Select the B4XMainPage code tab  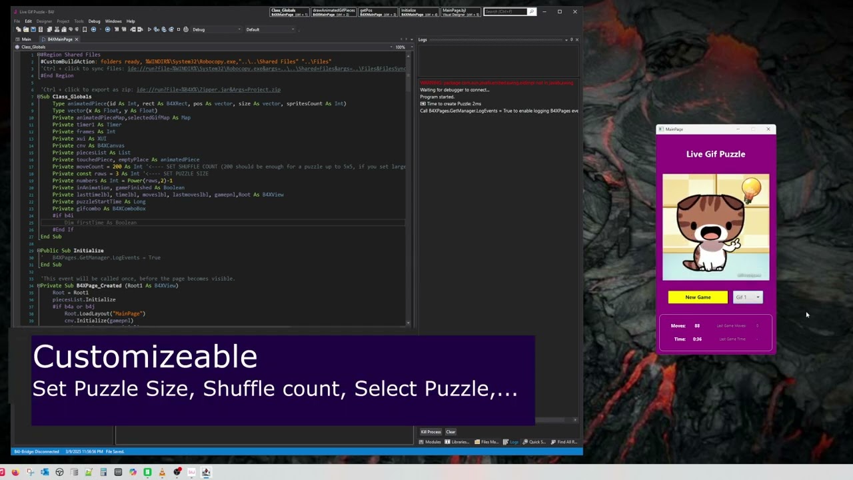(60, 39)
